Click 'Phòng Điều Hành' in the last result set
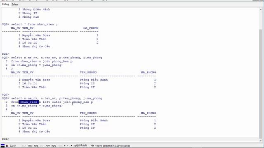 pos(94,120)
